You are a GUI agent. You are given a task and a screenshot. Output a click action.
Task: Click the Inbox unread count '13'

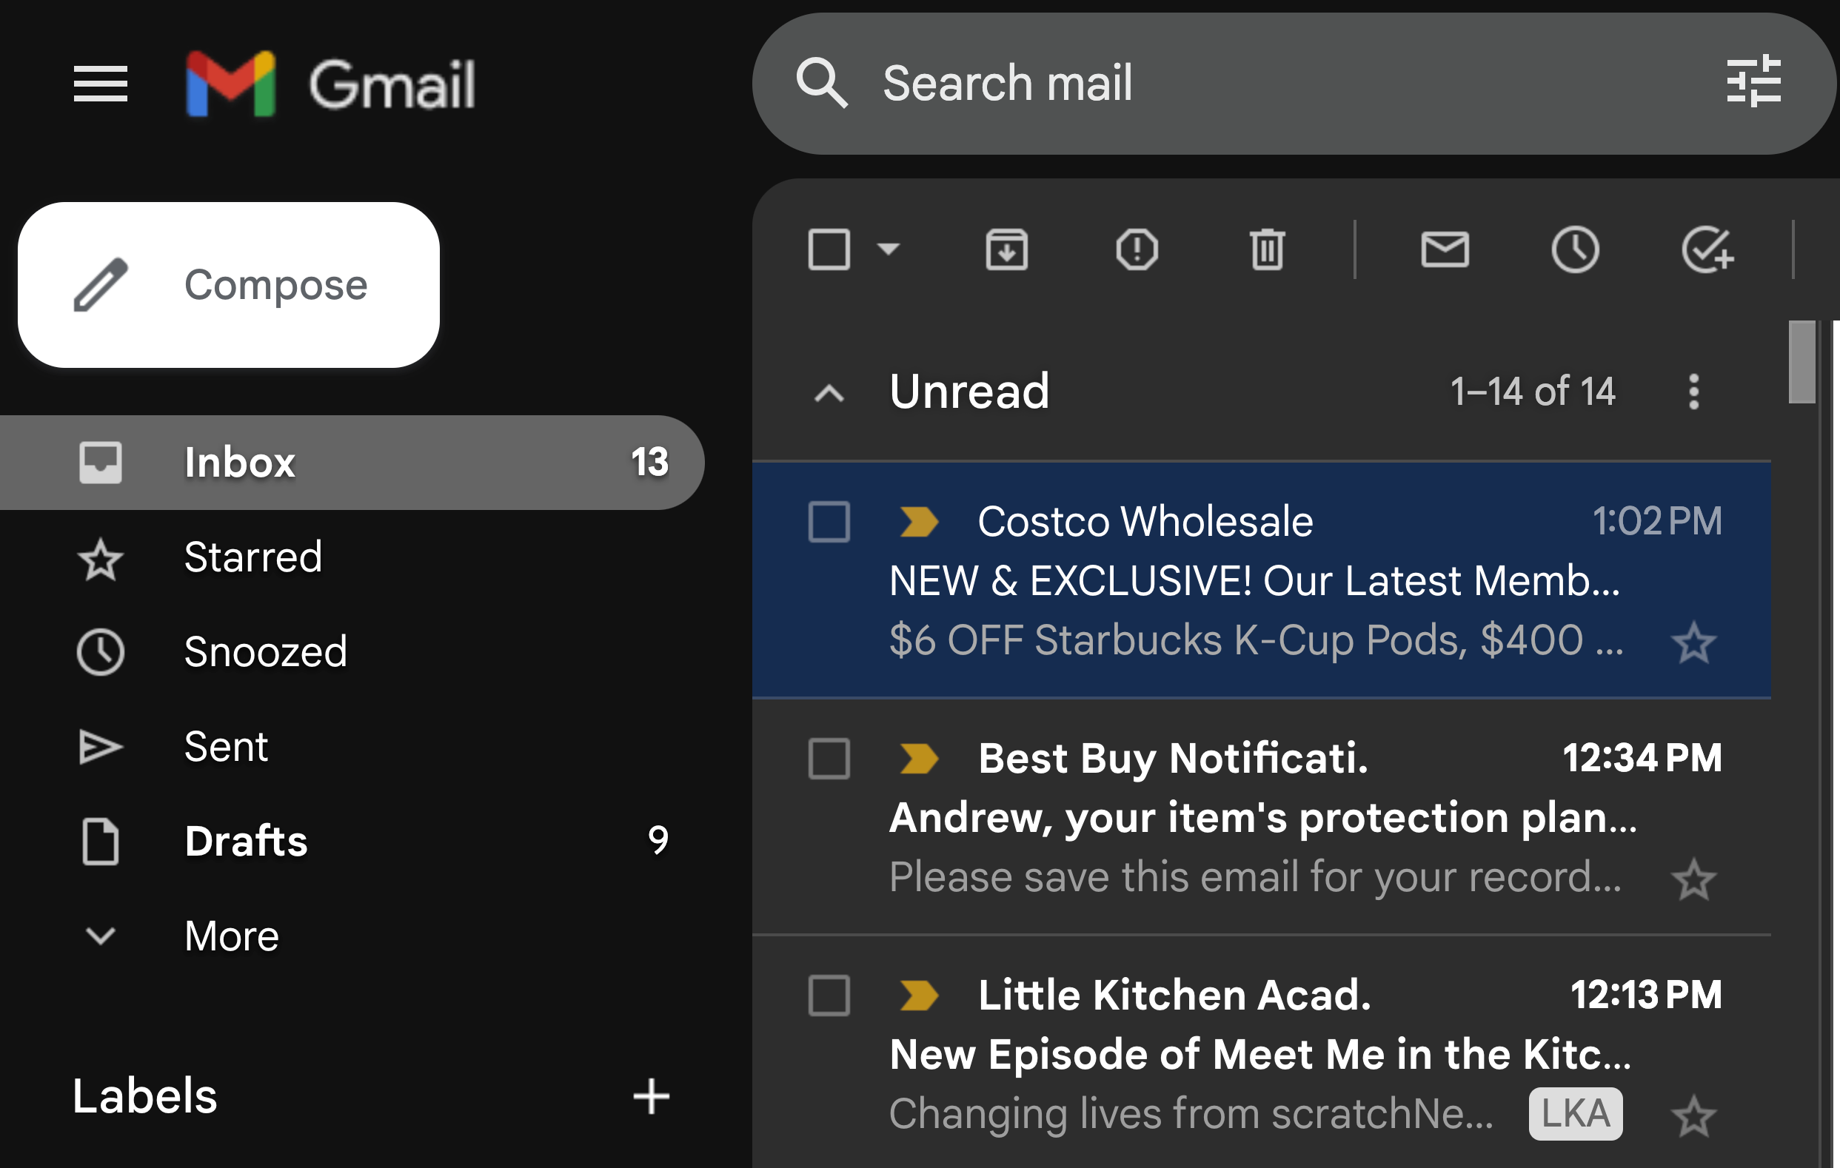pos(649,463)
